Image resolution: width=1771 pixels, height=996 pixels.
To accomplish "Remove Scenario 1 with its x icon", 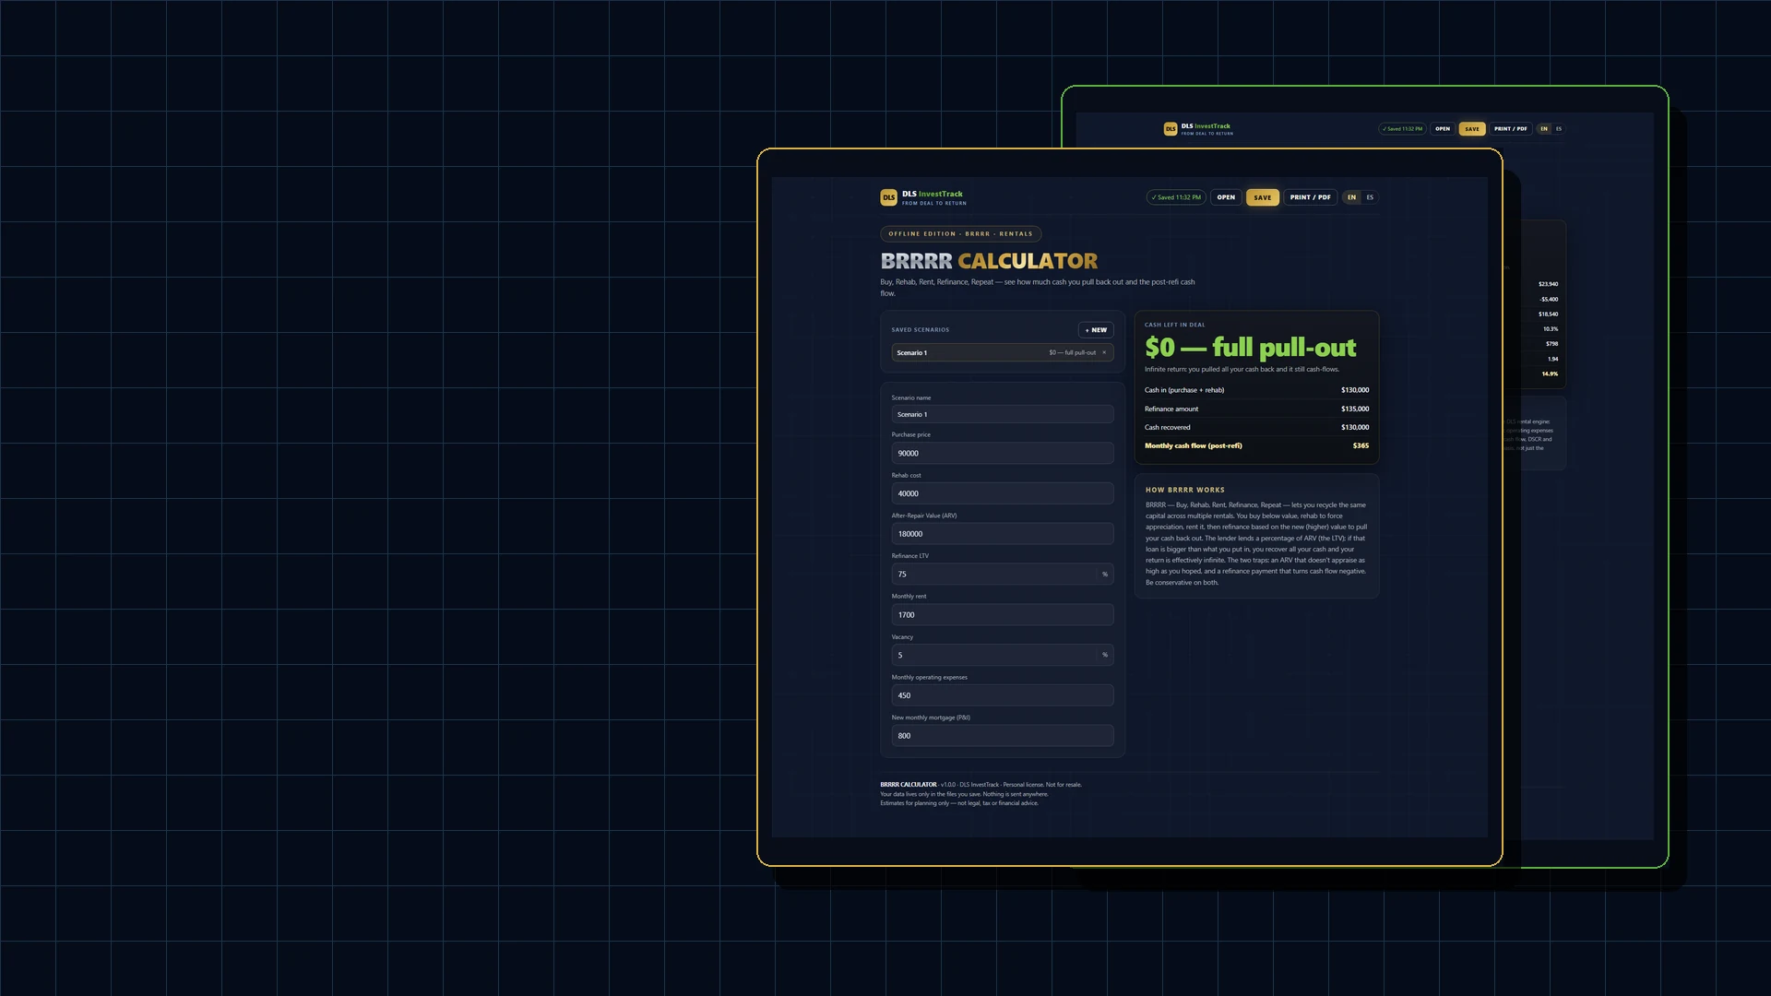I will pos(1104,352).
